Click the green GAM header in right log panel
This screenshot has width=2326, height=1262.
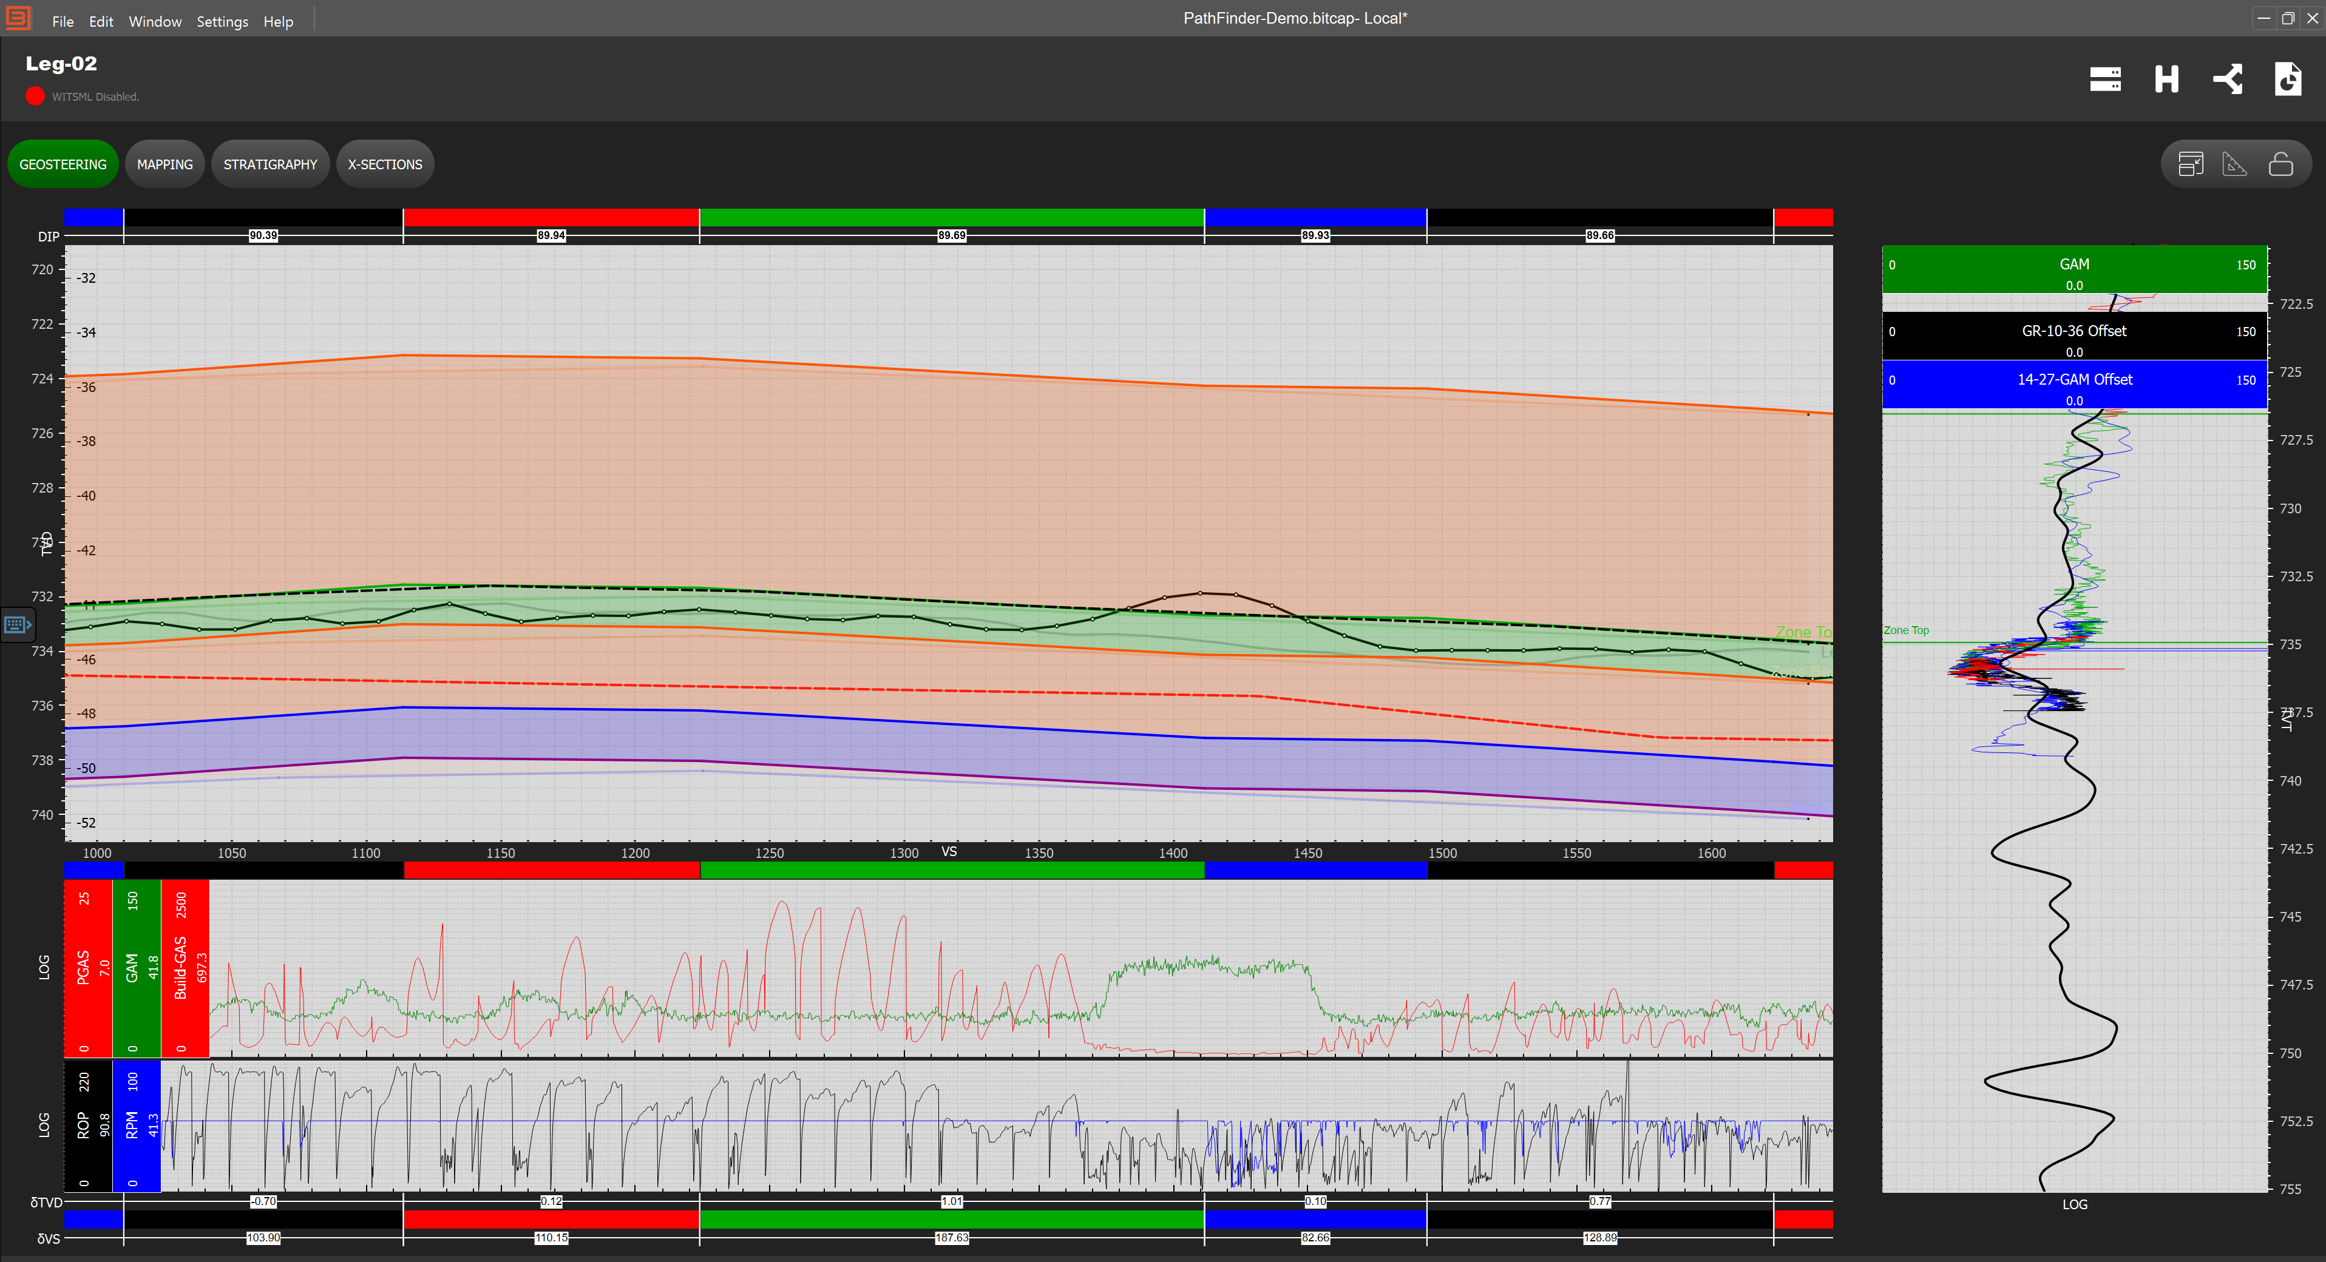[x=2074, y=269]
